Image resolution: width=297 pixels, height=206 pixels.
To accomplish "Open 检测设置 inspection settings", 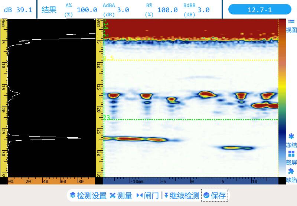I will pos(88,196).
